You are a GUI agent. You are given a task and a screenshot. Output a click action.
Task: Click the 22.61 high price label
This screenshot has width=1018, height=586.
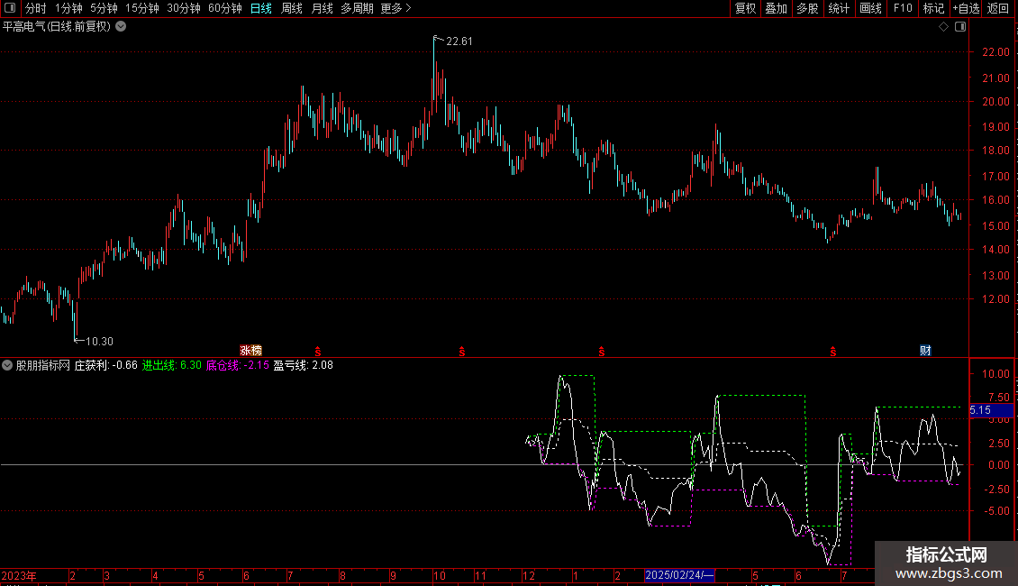[x=459, y=41]
